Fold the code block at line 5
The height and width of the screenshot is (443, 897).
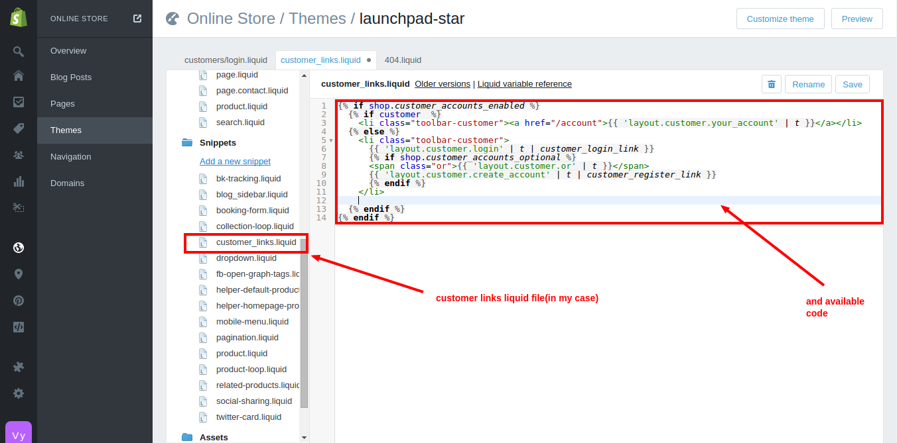point(331,140)
